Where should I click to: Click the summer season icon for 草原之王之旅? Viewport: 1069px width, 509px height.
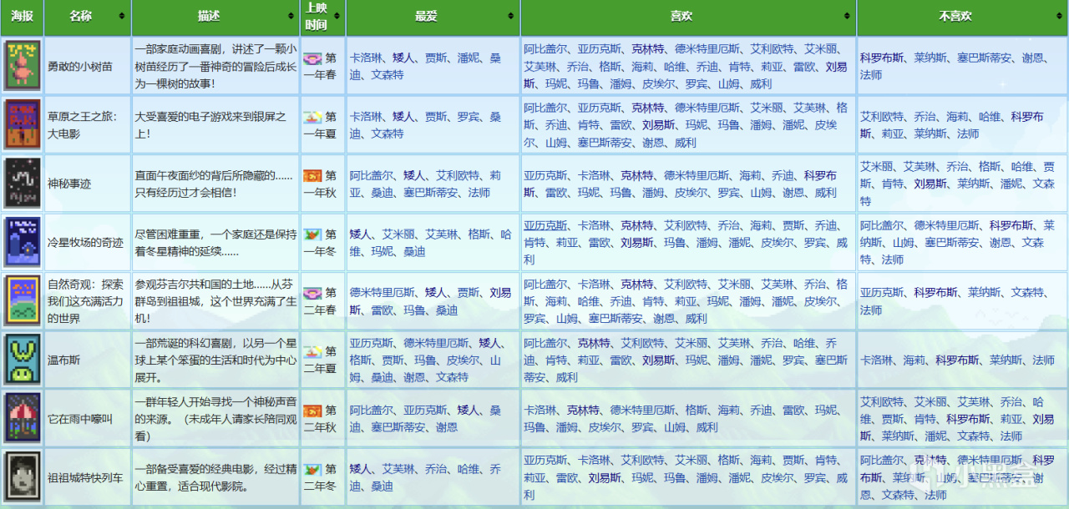point(312,117)
